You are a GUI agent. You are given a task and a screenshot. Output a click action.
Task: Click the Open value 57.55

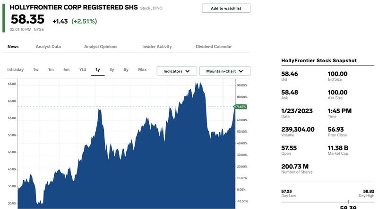[x=289, y=148]
